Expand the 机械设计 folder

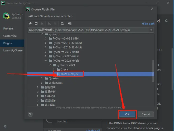point(38,96)
